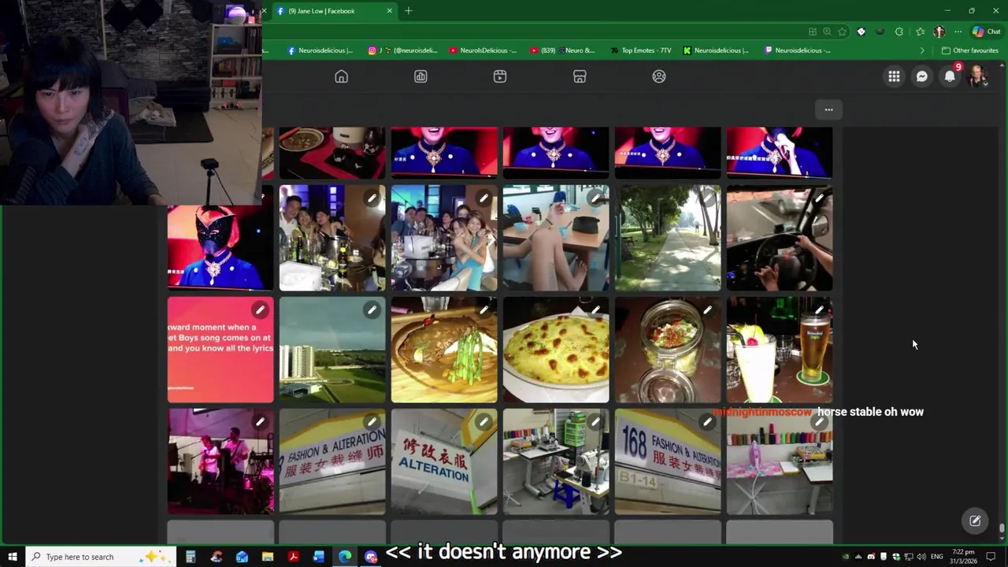Open the group dinner with bottles photo
The width and height of the screenshot is (1008, 567).
point(332,238)
